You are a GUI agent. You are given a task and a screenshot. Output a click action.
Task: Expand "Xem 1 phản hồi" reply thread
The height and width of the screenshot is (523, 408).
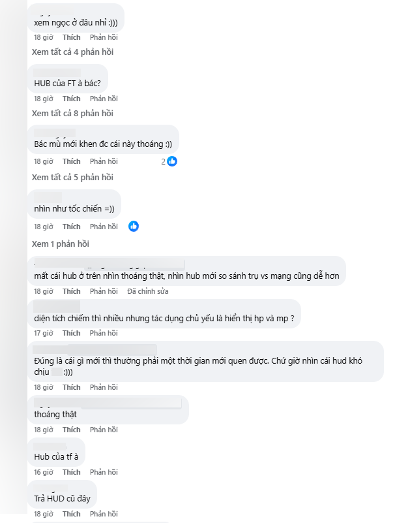[x=61, y=244]
